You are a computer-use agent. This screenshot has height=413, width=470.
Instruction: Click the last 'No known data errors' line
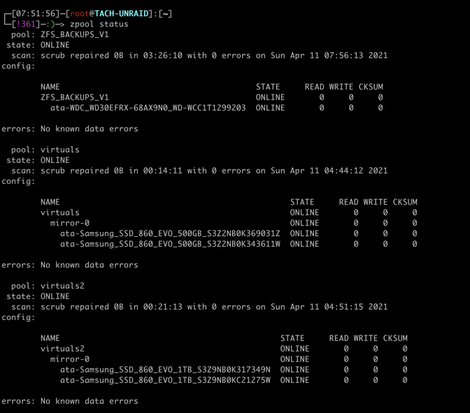tap(90, 401)
